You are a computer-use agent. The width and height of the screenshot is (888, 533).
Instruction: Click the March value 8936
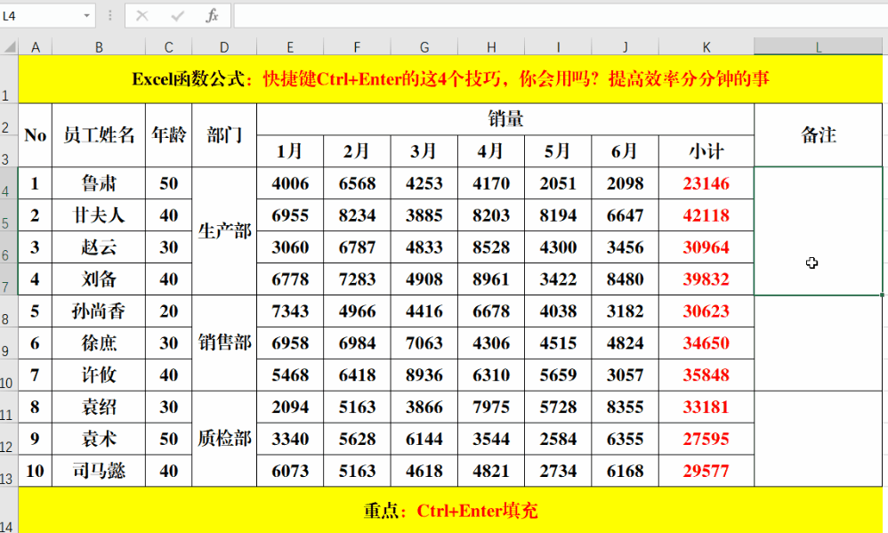[424, 375]
